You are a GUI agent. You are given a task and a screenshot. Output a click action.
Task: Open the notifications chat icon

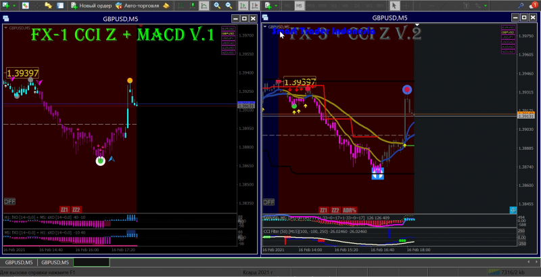point(533,5)
